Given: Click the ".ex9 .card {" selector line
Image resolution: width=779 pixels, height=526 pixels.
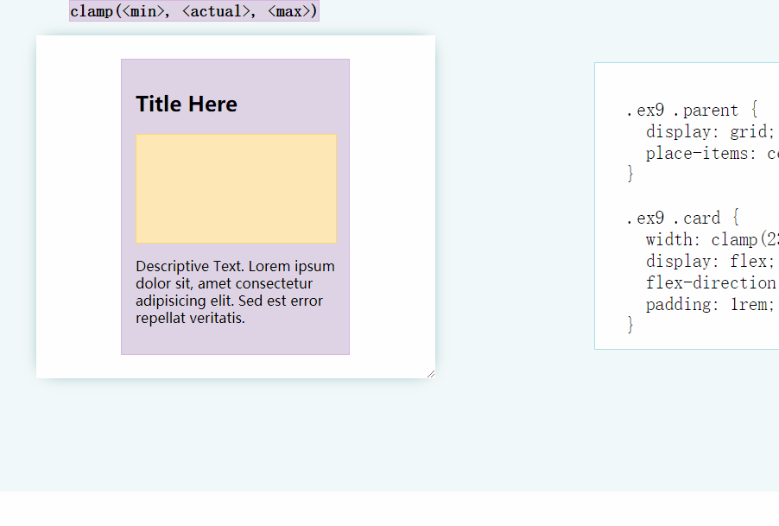Looking at the screenshot, I should point(682,218).
